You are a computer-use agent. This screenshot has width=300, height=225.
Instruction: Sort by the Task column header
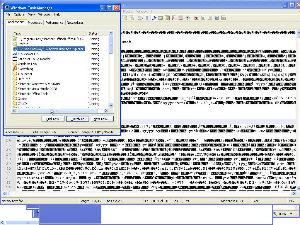coord(48,33)
